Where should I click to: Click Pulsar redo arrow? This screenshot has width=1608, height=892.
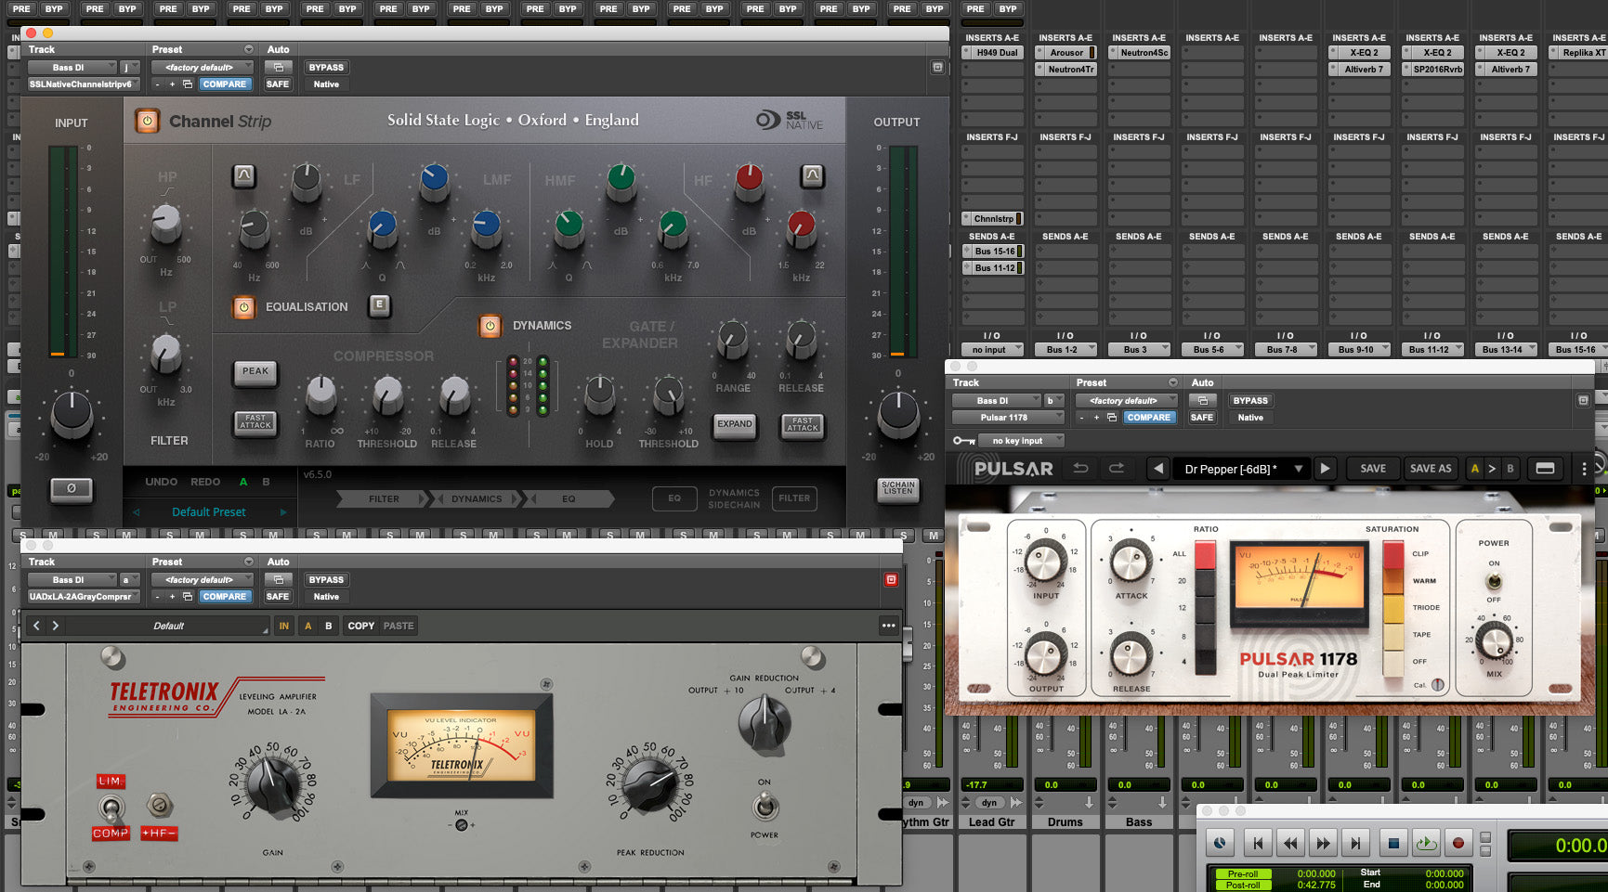pyautogui.click(x=1117, y=469)
